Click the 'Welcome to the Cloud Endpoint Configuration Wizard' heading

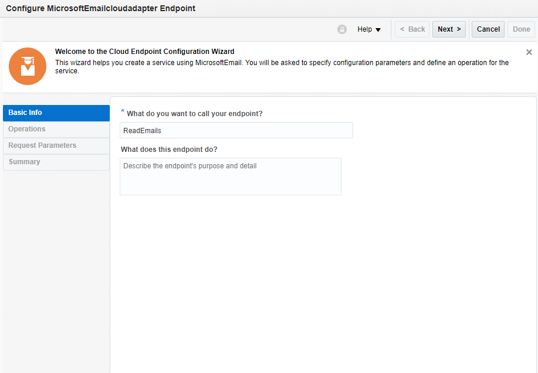144,52
